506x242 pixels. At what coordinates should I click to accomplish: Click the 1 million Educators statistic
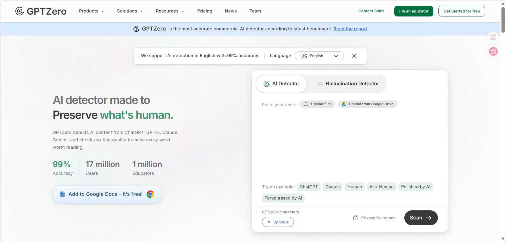[x=147, y=168]
